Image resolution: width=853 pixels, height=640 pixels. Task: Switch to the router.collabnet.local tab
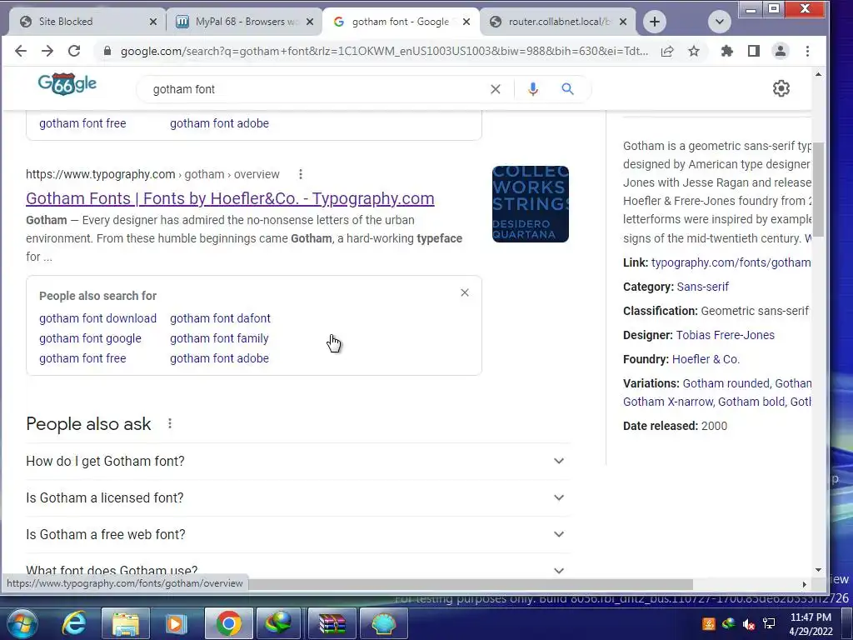559,22
